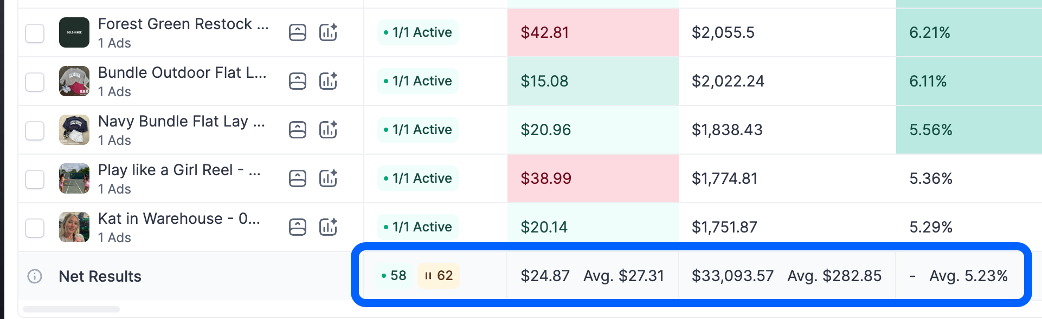Screen dimensions: 1042x319
Task: Open Kat in Warehouse video thumbnail
Action: click(74, 227)
